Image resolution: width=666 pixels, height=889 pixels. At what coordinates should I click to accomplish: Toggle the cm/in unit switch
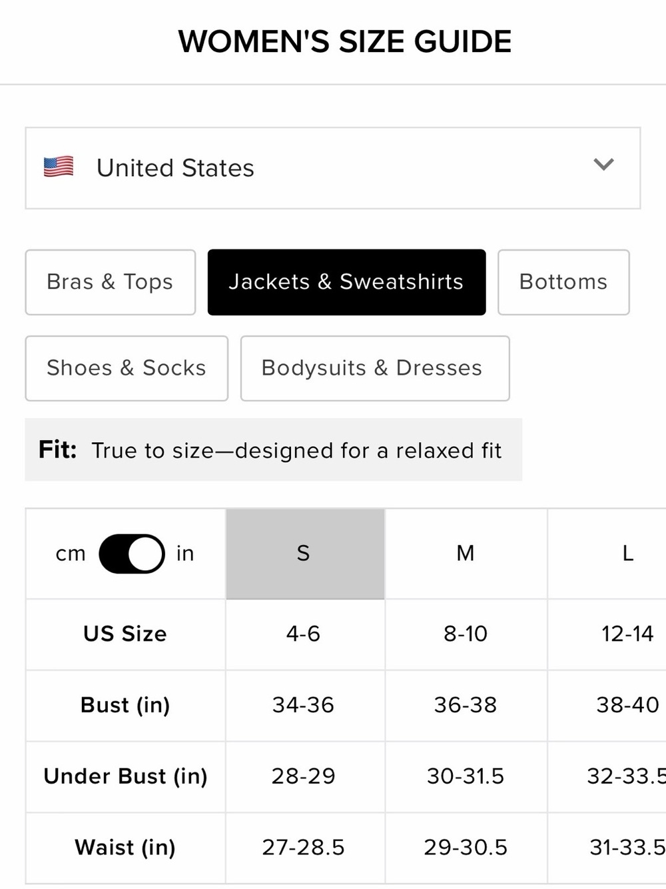click(x=132, y=554)
